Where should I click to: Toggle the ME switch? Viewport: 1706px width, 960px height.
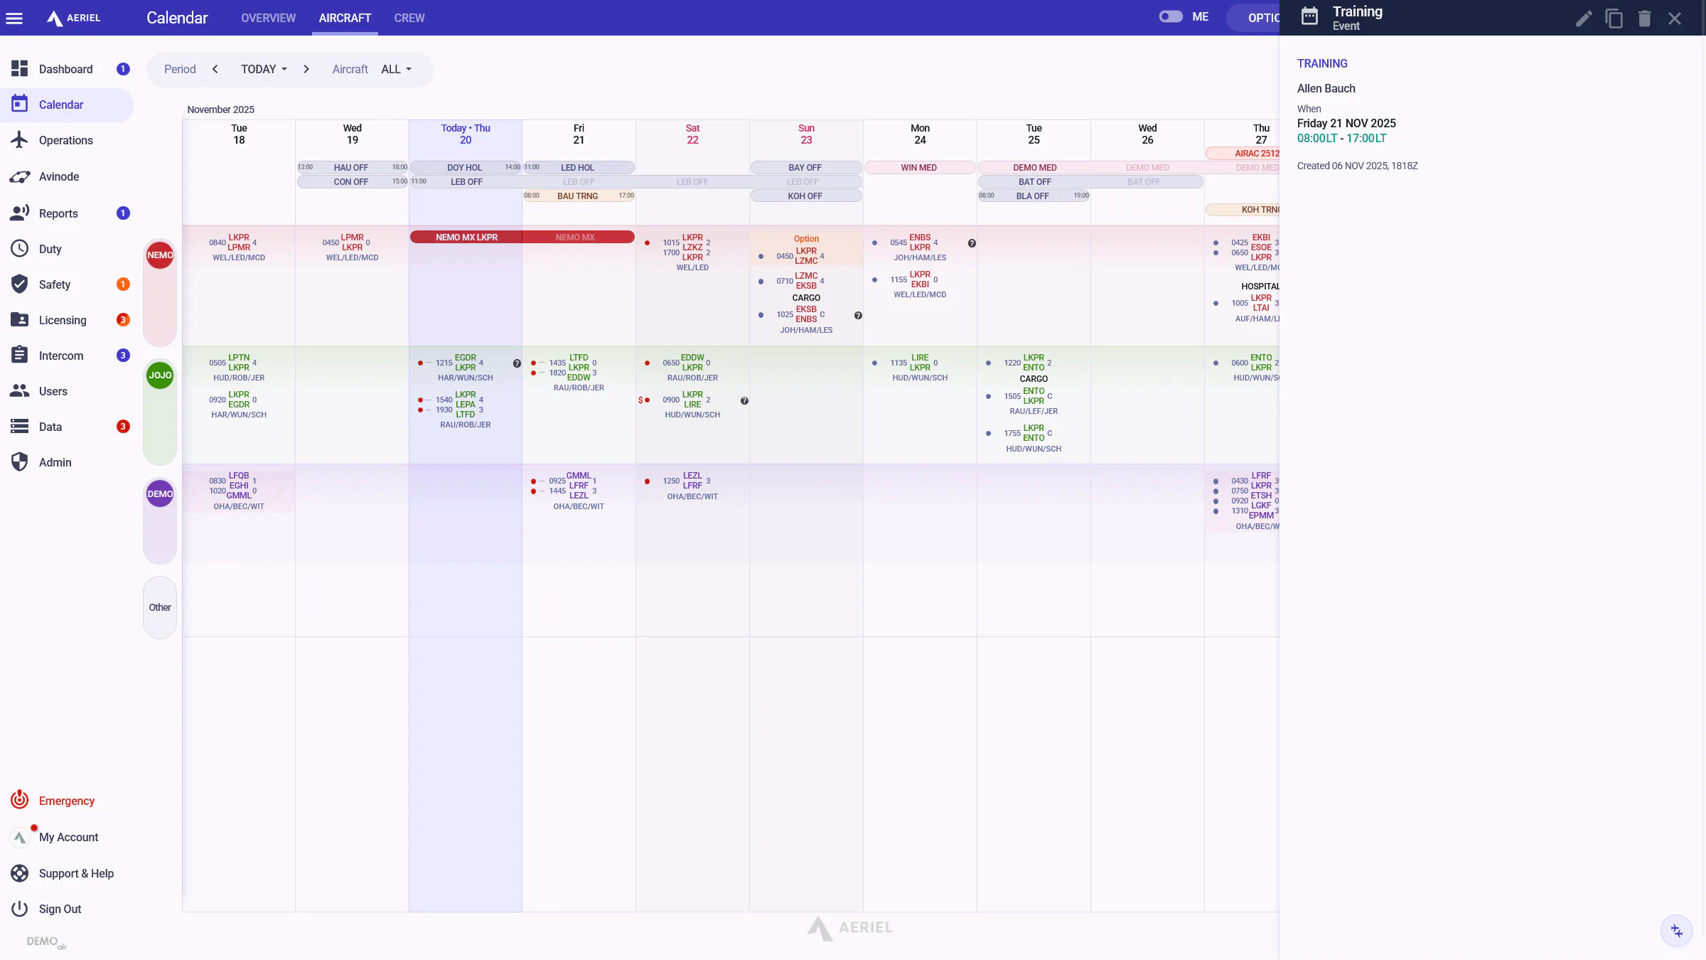coord(1171,17)
